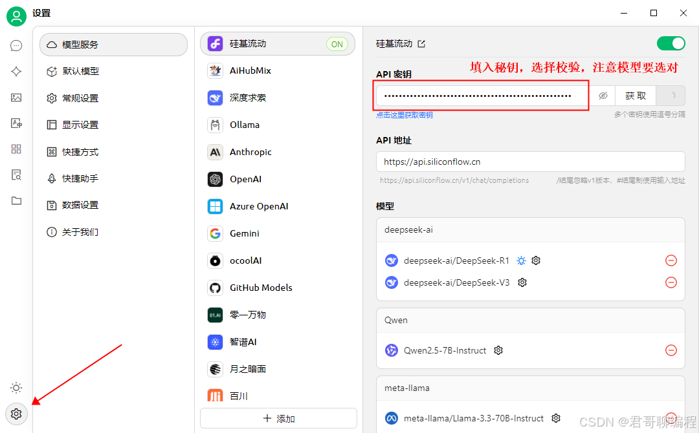
Task: Click the 点击这里获取密钥 link
Action: point(405,115)
